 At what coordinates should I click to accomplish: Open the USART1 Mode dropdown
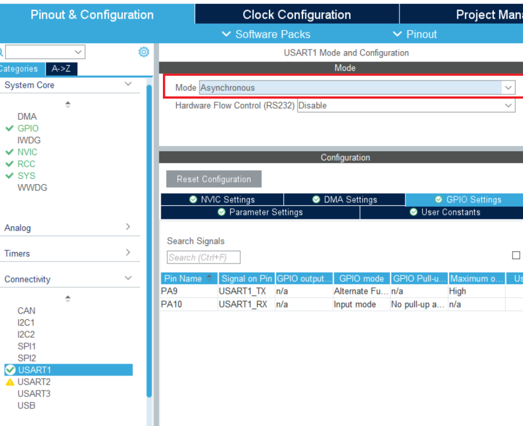pos(357,88)
